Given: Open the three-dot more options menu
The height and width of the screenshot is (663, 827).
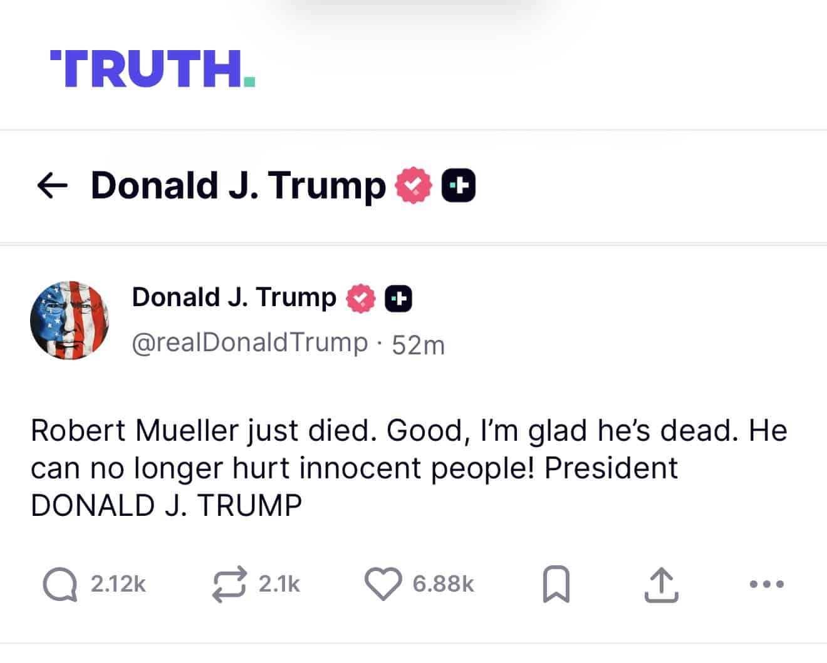Looking at the screenshot, I should (766, 584).
